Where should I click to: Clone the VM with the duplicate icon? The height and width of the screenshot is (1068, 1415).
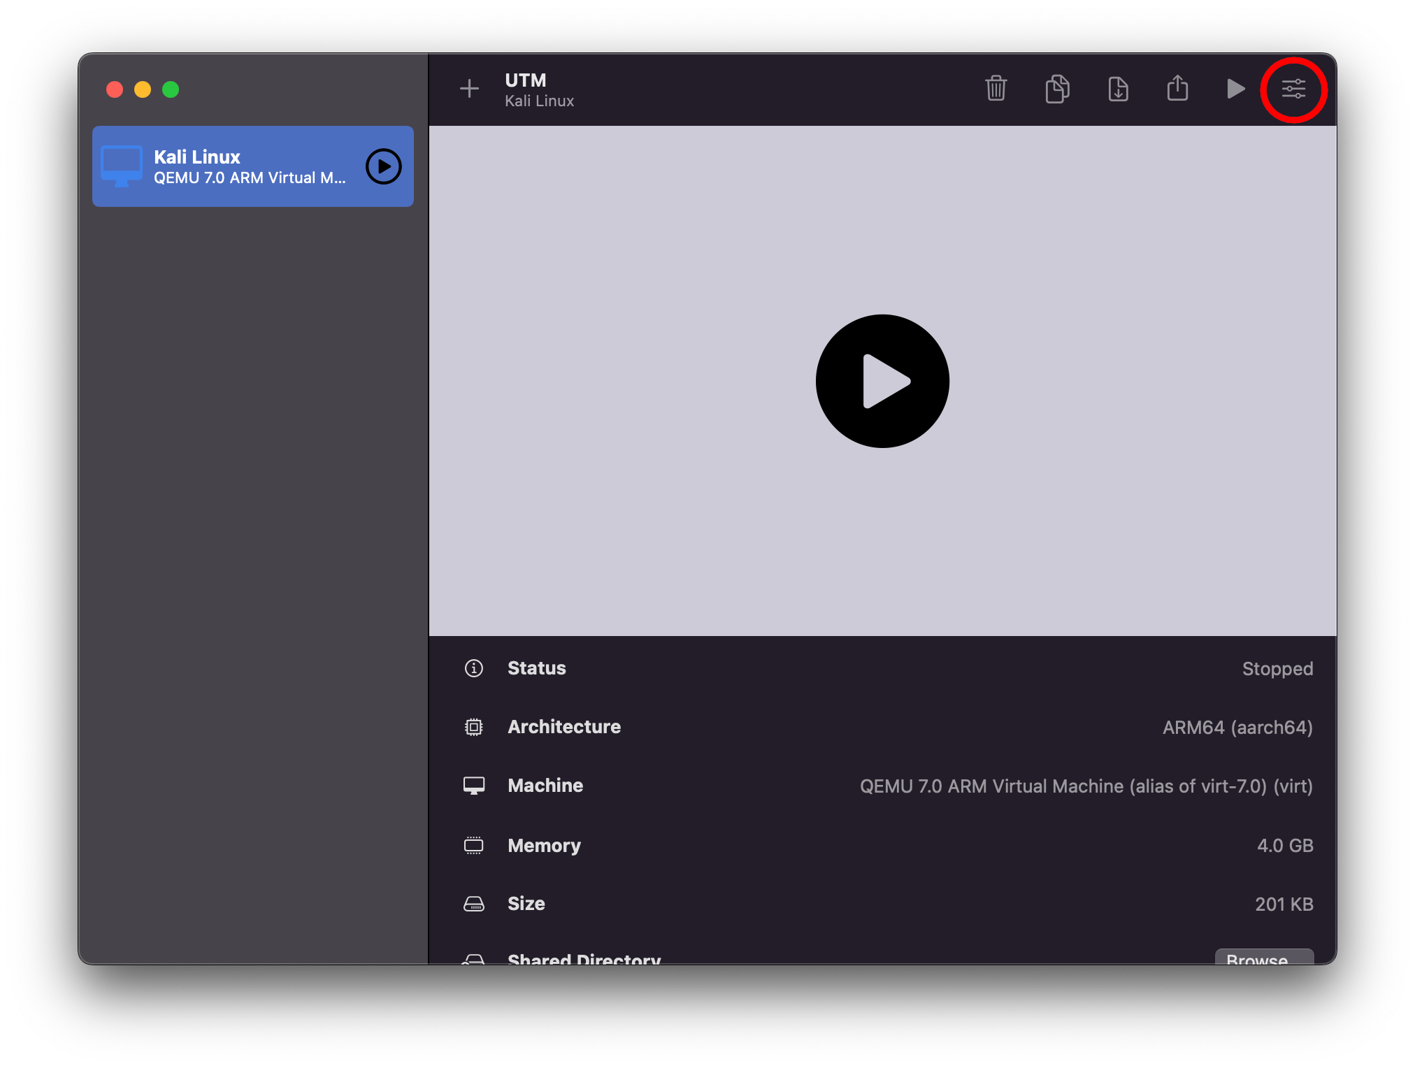point(1056,89)
